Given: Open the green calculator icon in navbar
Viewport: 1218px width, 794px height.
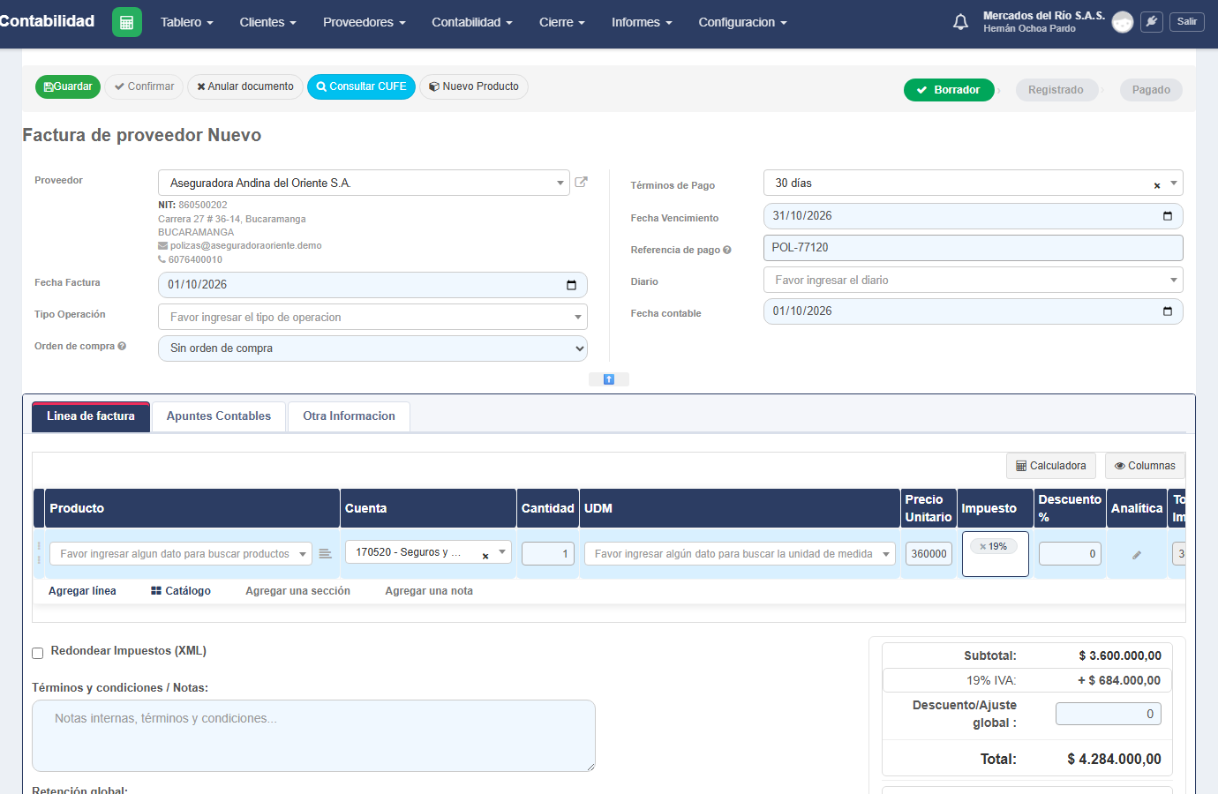Looking at the screenshot, I should pos(127,22).
